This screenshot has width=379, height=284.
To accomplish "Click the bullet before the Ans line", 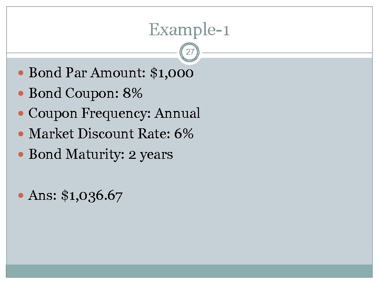I will pos(21,196).
